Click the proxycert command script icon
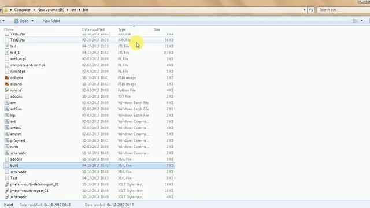 click(x=7, y=140)
